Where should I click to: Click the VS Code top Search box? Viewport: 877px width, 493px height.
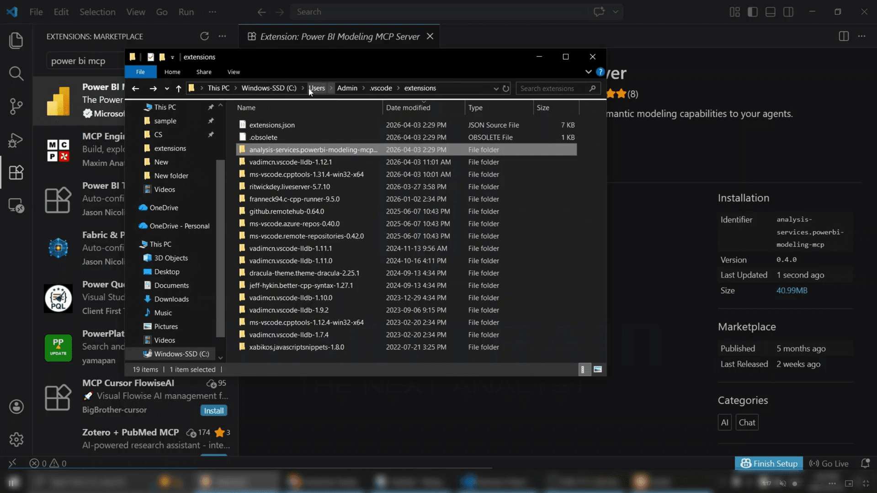coord(439,12)
